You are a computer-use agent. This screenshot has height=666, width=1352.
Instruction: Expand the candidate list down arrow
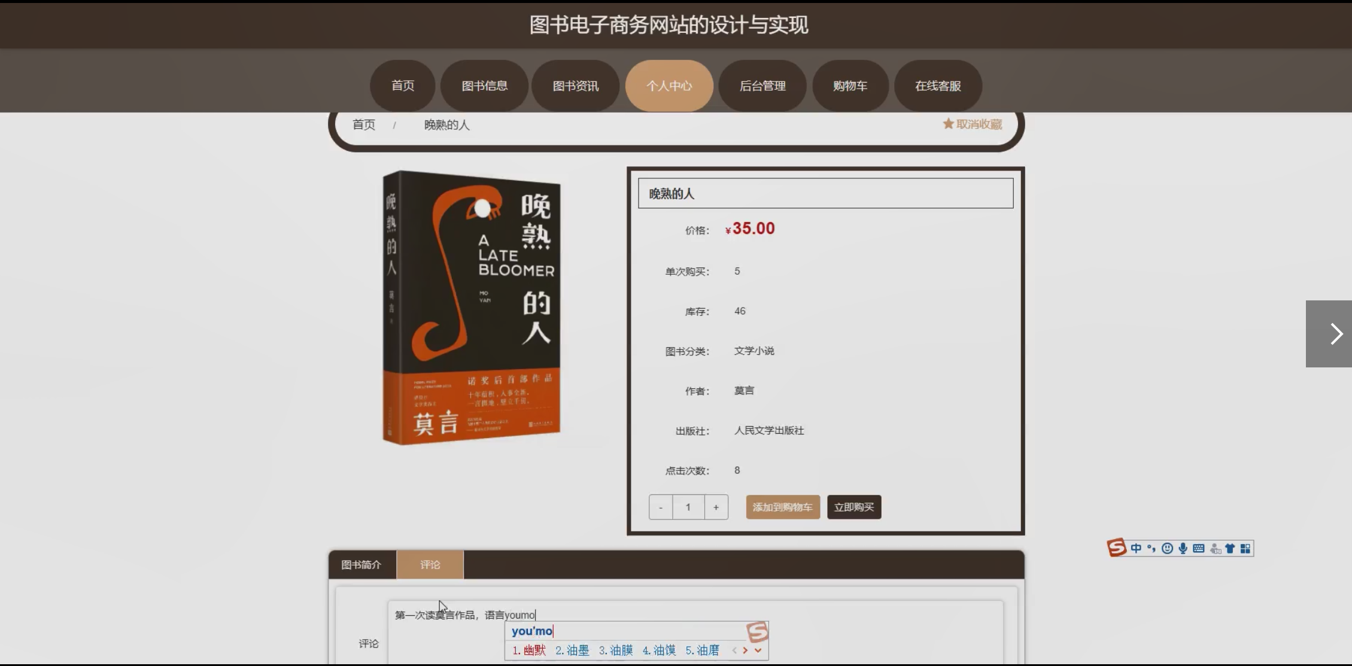[758, 650]
